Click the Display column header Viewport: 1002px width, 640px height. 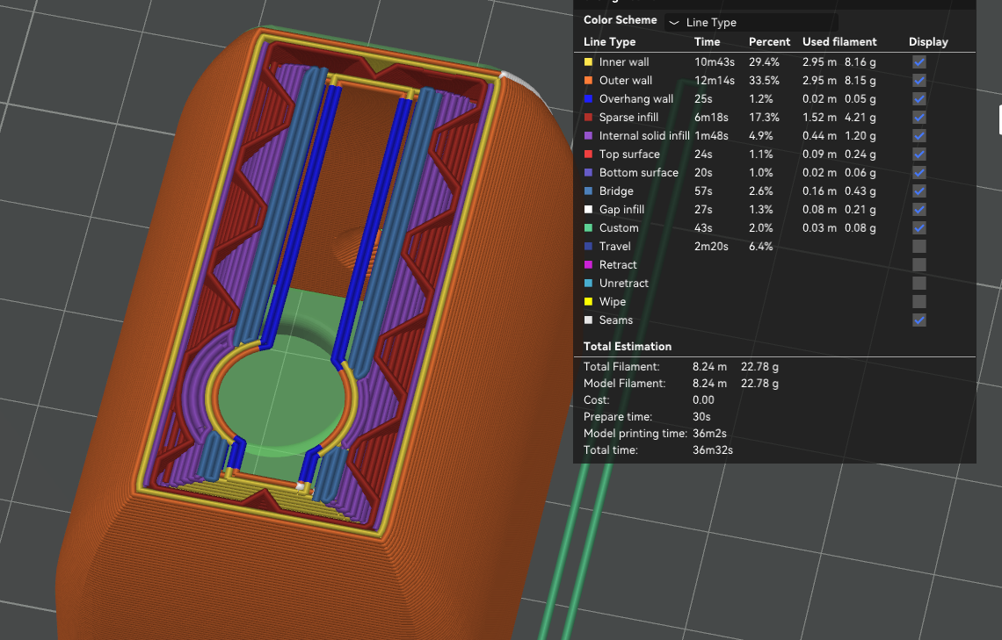pos(928,42)
